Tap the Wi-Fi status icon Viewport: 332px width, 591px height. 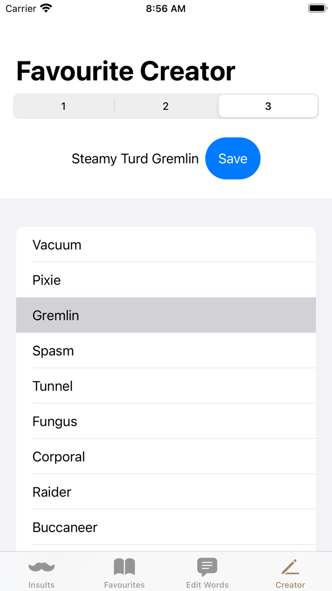46,8
